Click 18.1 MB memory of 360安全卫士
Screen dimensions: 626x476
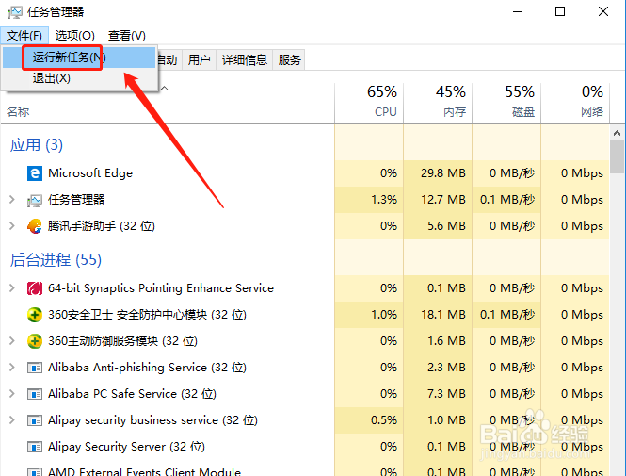[x=443, y=315]
